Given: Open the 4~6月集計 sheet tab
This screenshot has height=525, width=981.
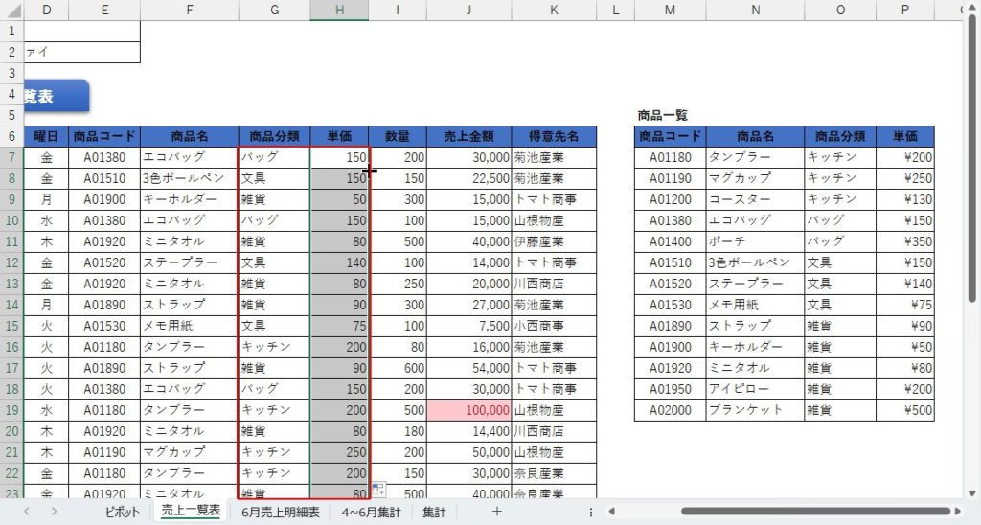Looking at the screenshot, I should pyautogui.click(x=371, y=512).
